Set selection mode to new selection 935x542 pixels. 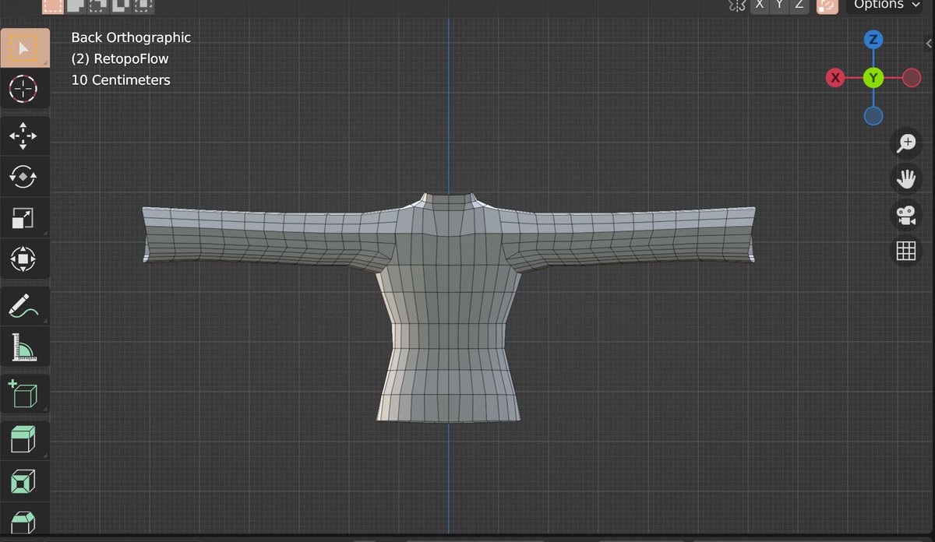(53, 5)
